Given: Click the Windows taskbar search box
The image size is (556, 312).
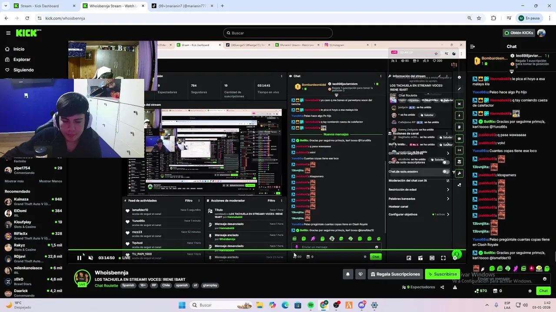Looking at the screenshot, I should (x=220, y=305).
